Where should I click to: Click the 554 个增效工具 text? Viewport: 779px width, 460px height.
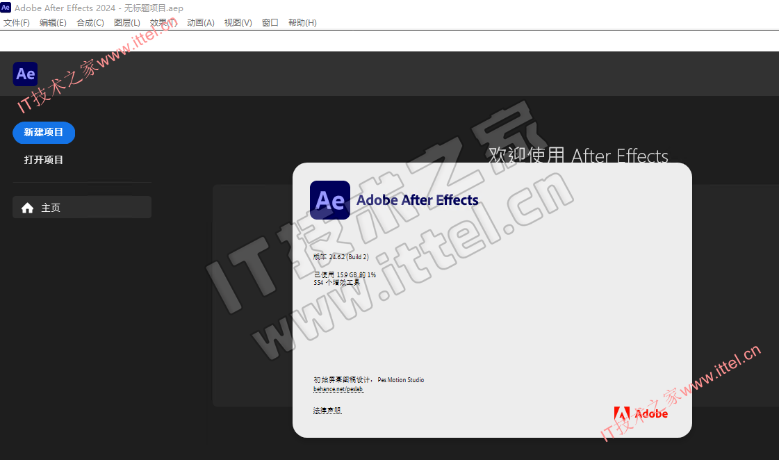click(337, 283)
